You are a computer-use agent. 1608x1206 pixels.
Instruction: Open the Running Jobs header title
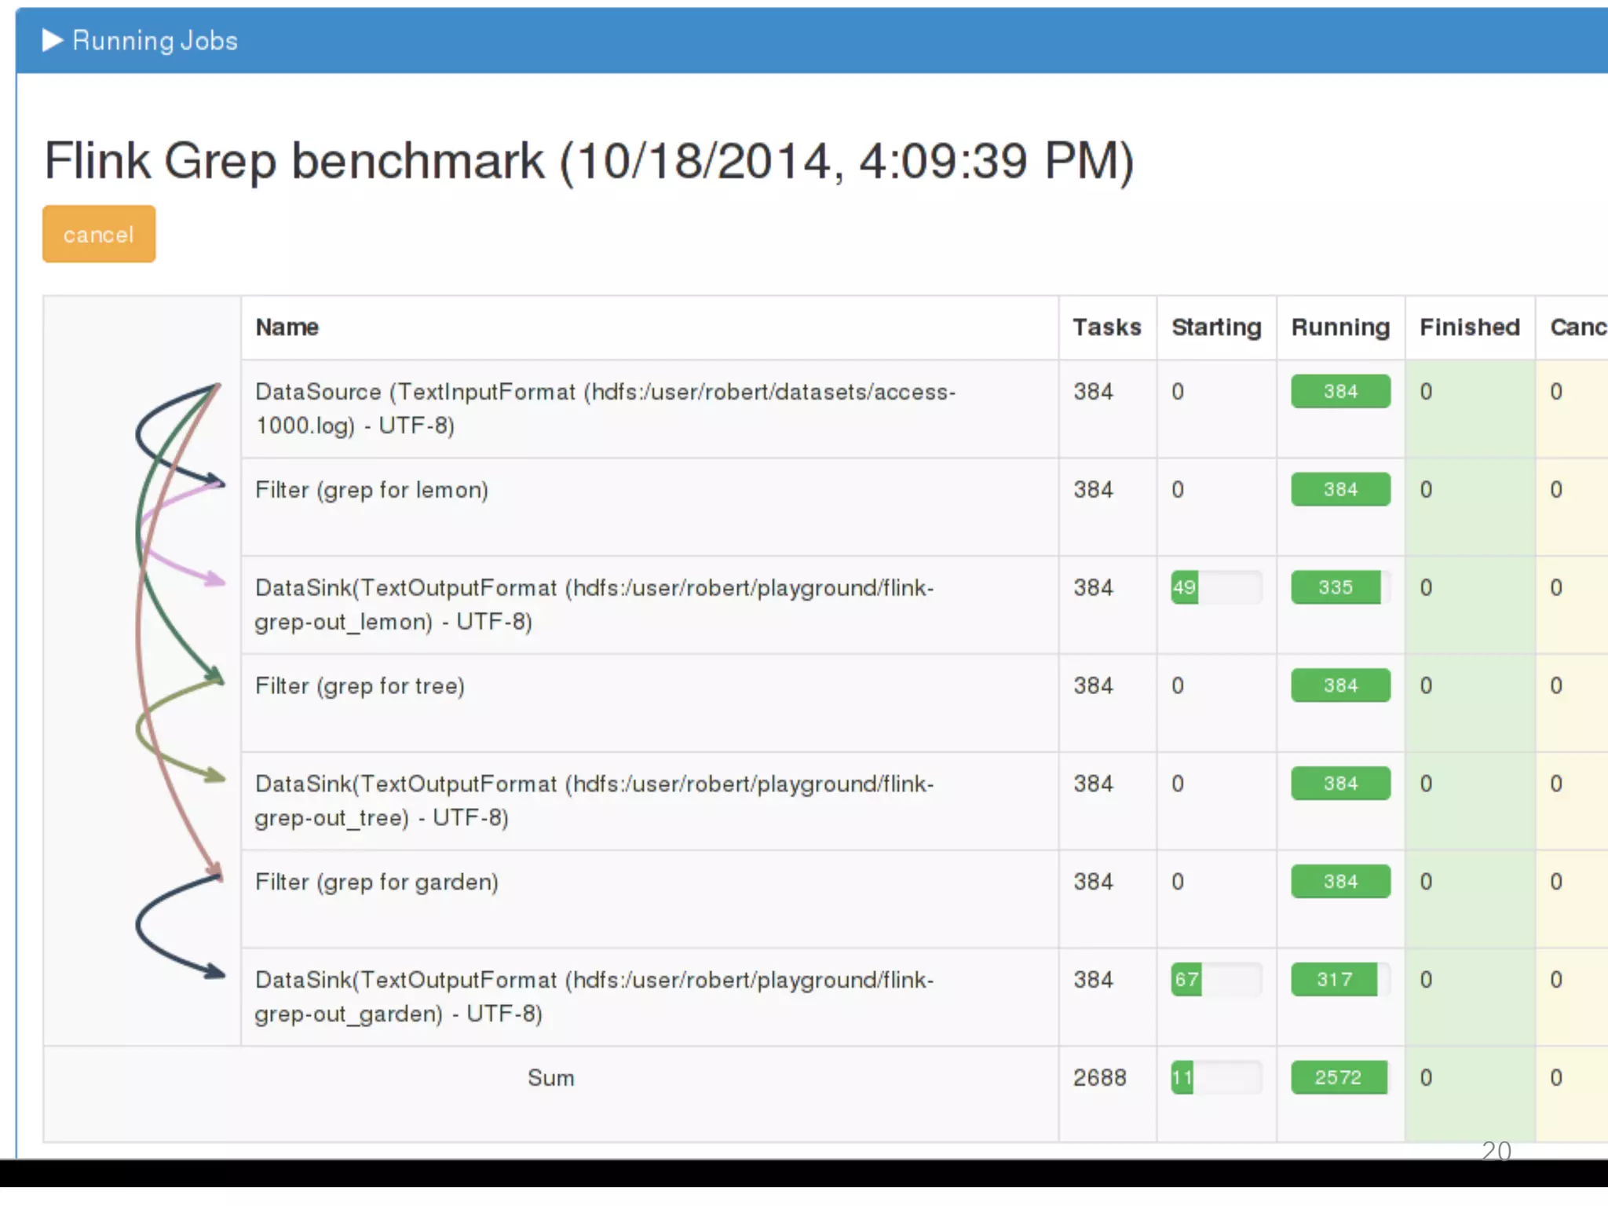tap(155, 41)
